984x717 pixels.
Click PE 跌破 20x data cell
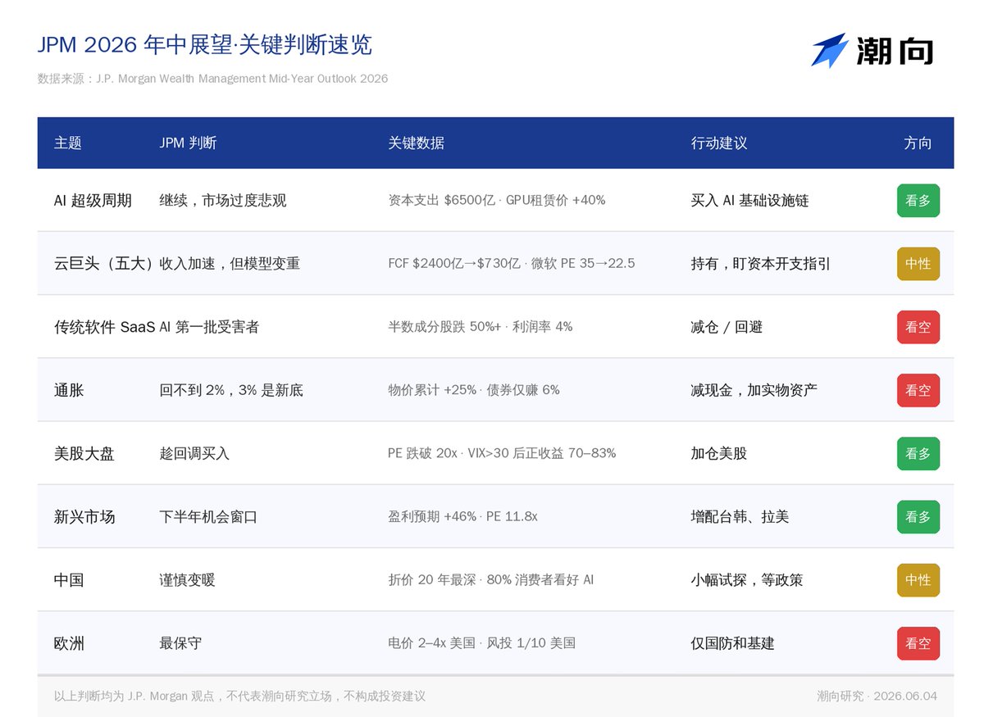point(502,453)
